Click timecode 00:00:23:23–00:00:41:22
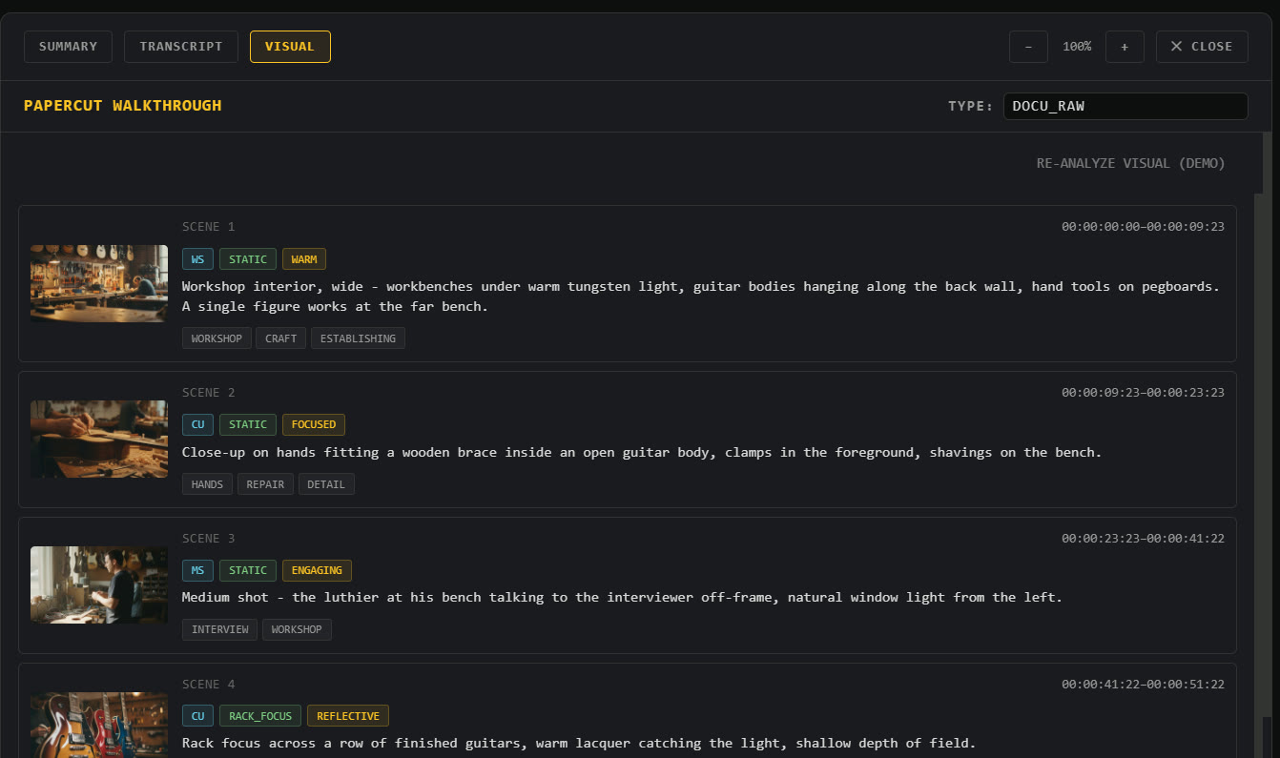 point(1143,539)
